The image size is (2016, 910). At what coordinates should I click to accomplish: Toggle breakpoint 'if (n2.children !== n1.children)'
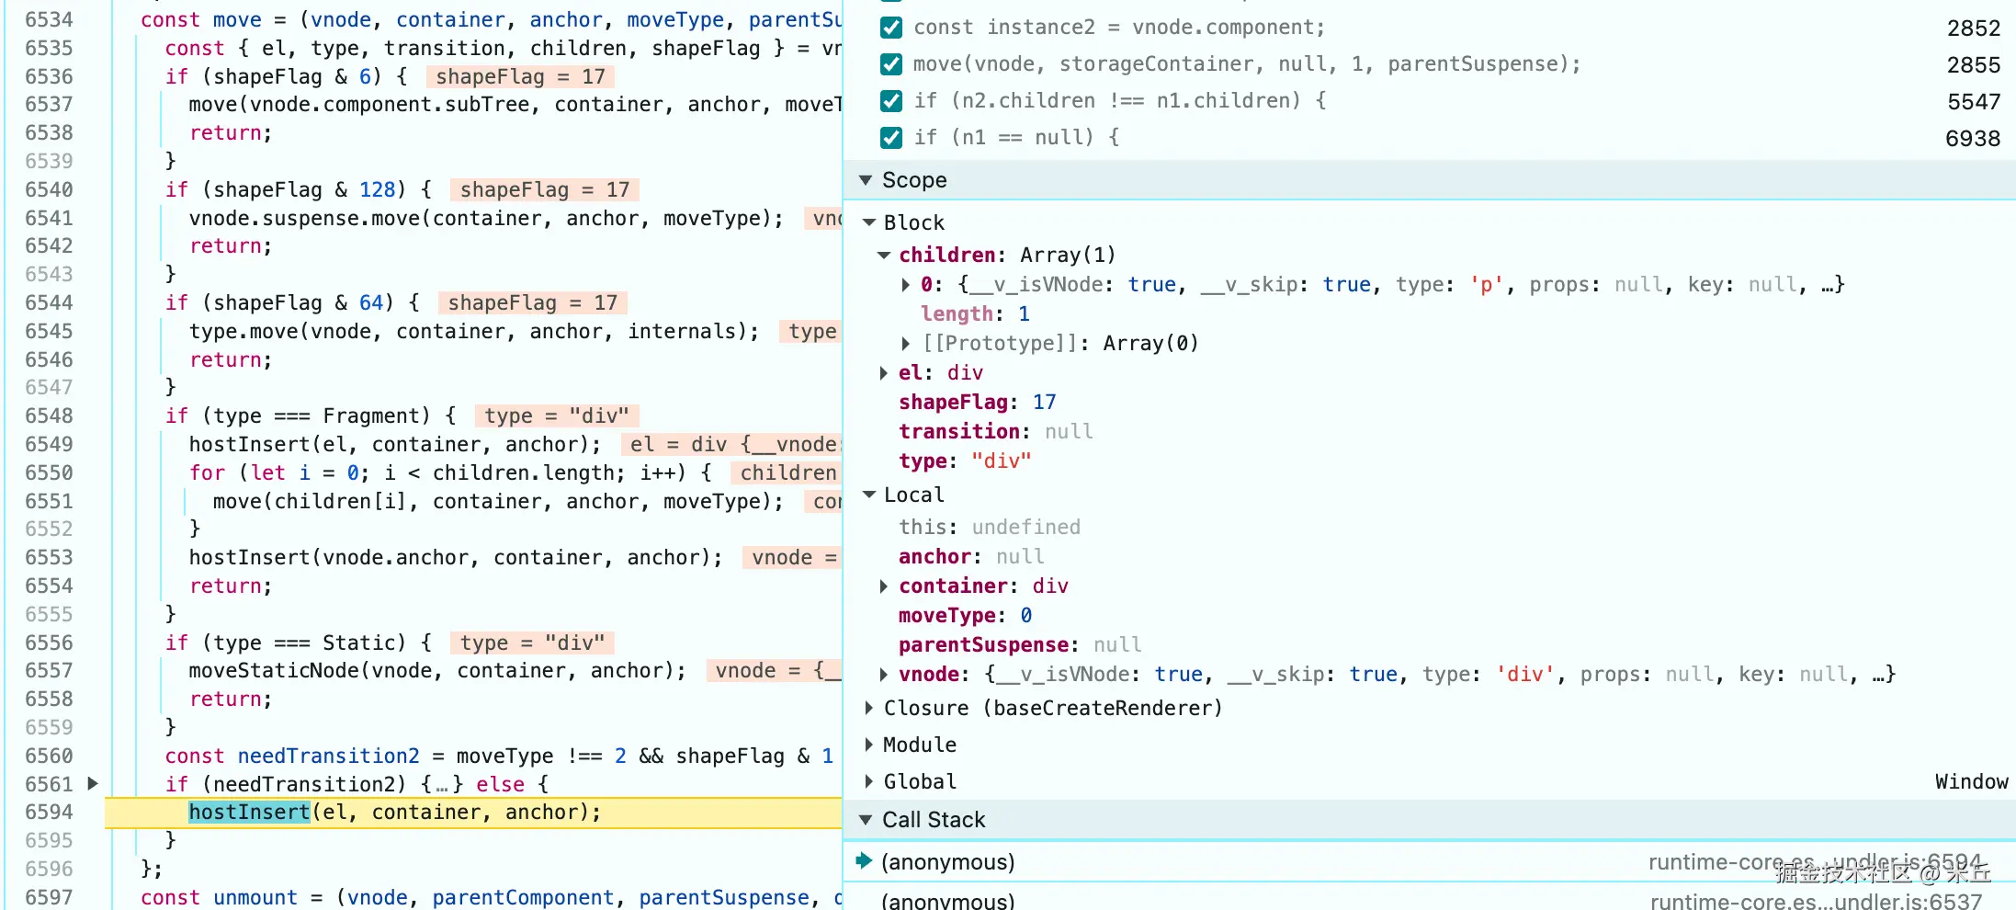(890, 101)
